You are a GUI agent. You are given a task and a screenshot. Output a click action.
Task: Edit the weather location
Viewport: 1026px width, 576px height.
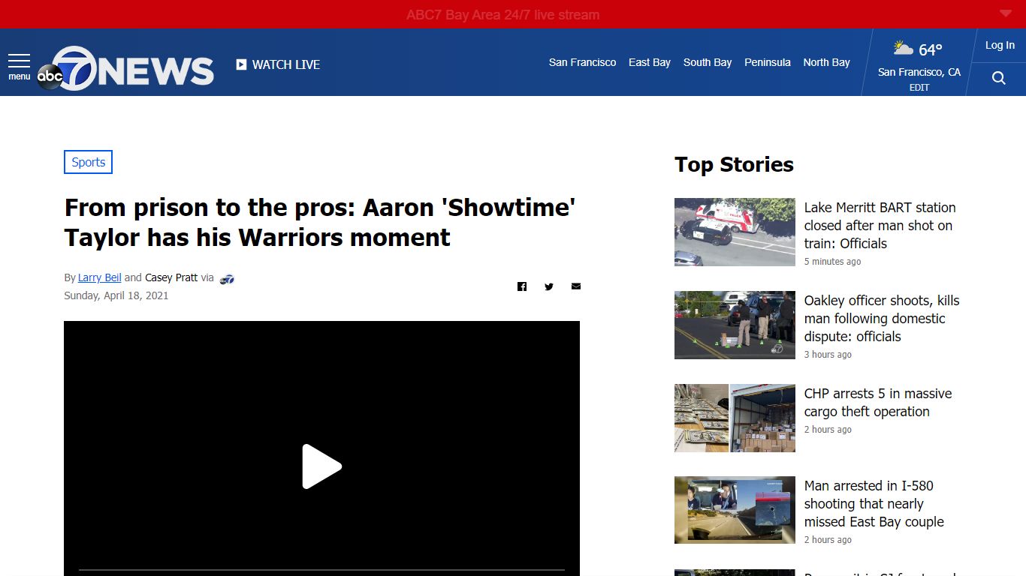point(919,88)
